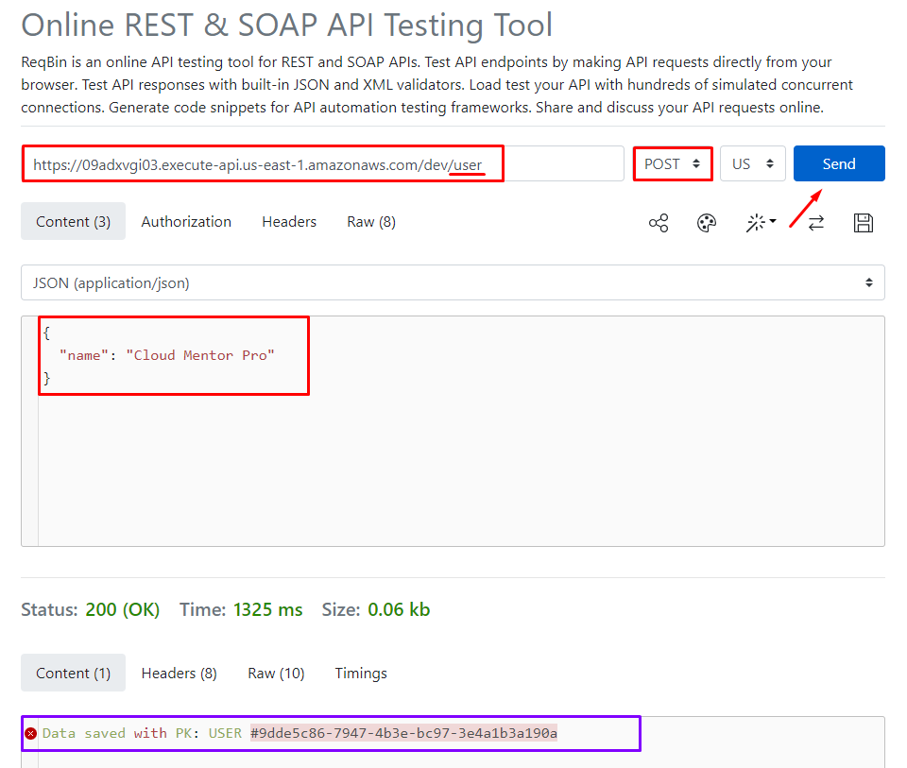Click into the API URL input field
This screenshot has width=907, height=768.
coord(321,163)
